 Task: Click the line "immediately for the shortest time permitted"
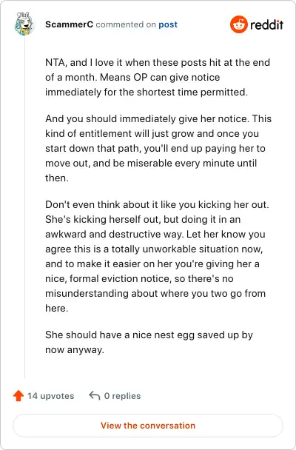147,92
